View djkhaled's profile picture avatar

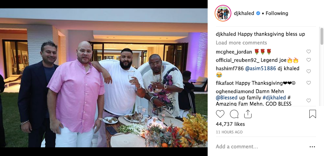tap(223, 13)
